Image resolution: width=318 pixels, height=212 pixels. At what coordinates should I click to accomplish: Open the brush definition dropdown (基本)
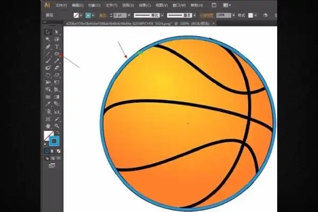(x=195, y=15)
